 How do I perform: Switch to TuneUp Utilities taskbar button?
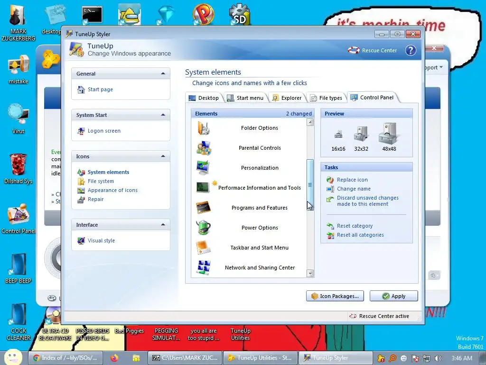[260, 358]
